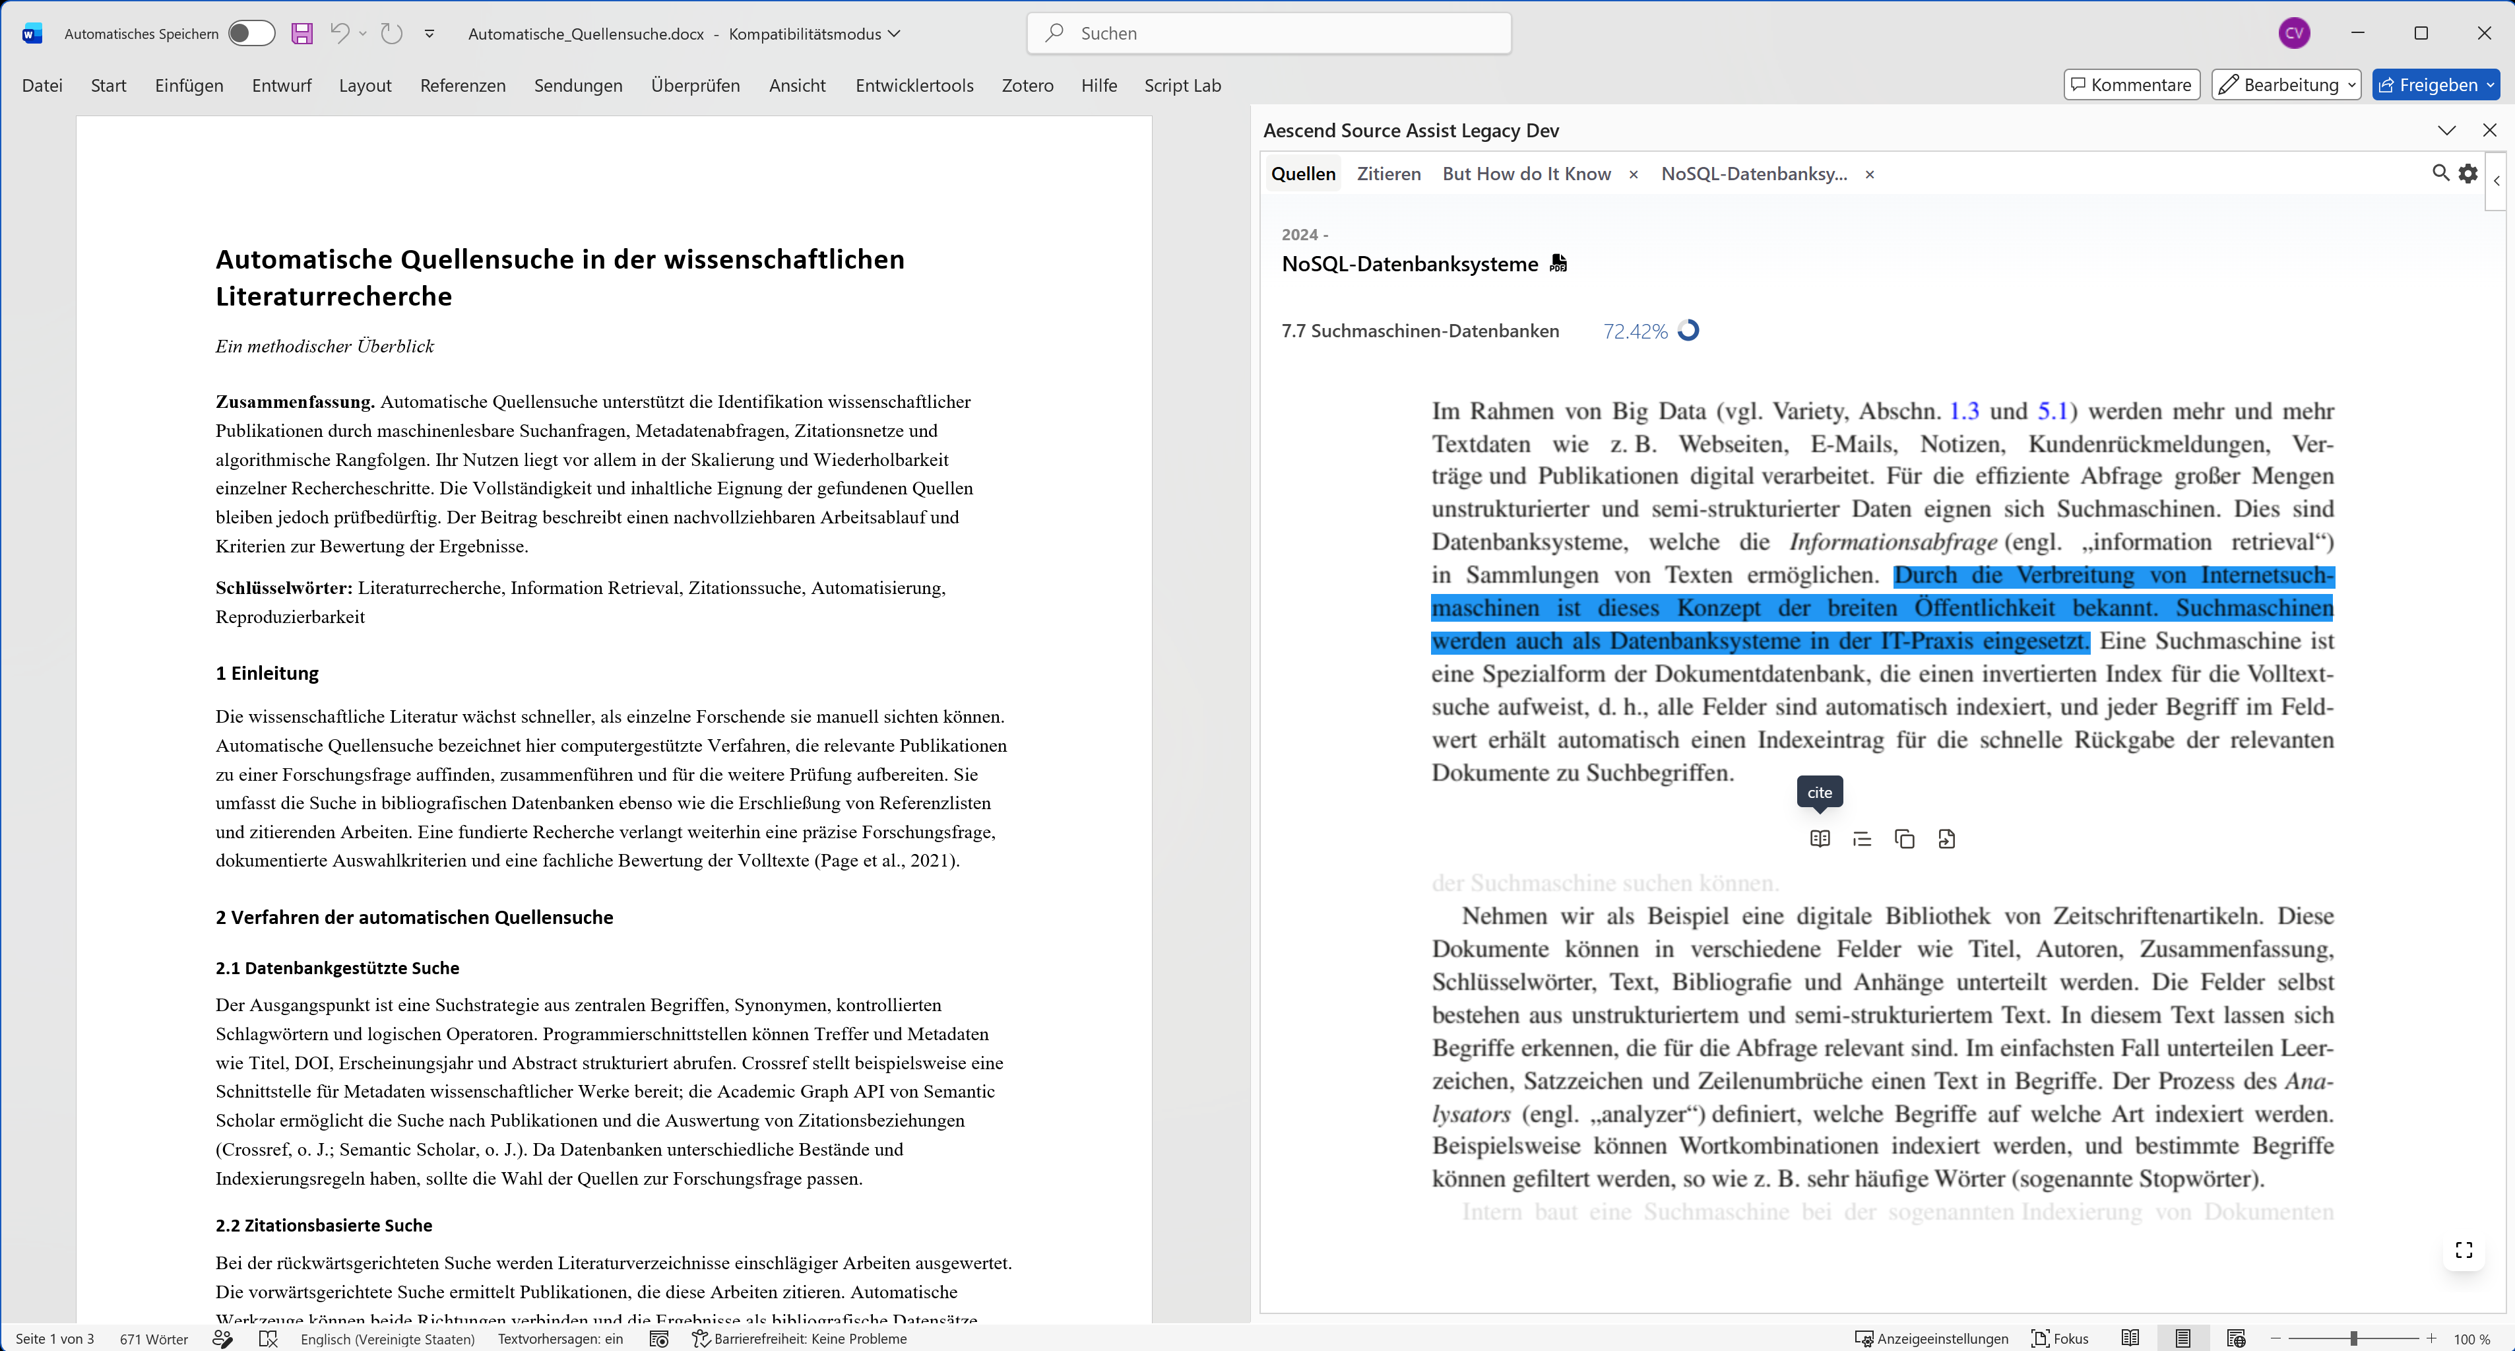Close the NoSQL-Datenbanksy... tab
2515x1351 pixels.
(x=1870, y=174)
